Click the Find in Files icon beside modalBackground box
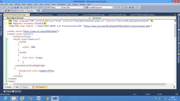The height and width of the screenshot is (101, 180). tap(87, 8)
